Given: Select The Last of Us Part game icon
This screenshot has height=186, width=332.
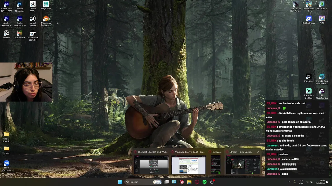Looking at the screenshot, I should (x=295, y=7).
